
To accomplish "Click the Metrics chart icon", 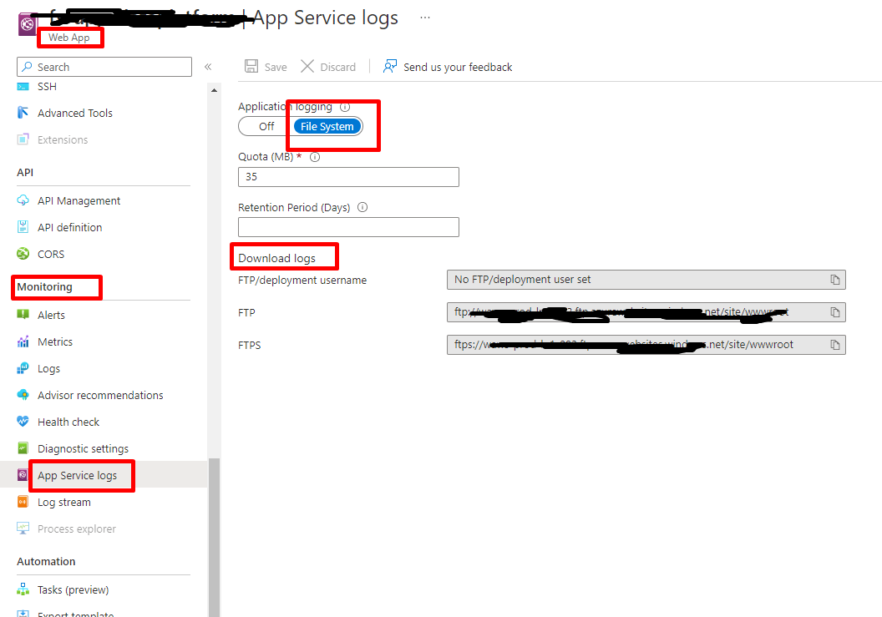I will coord(23,341).
